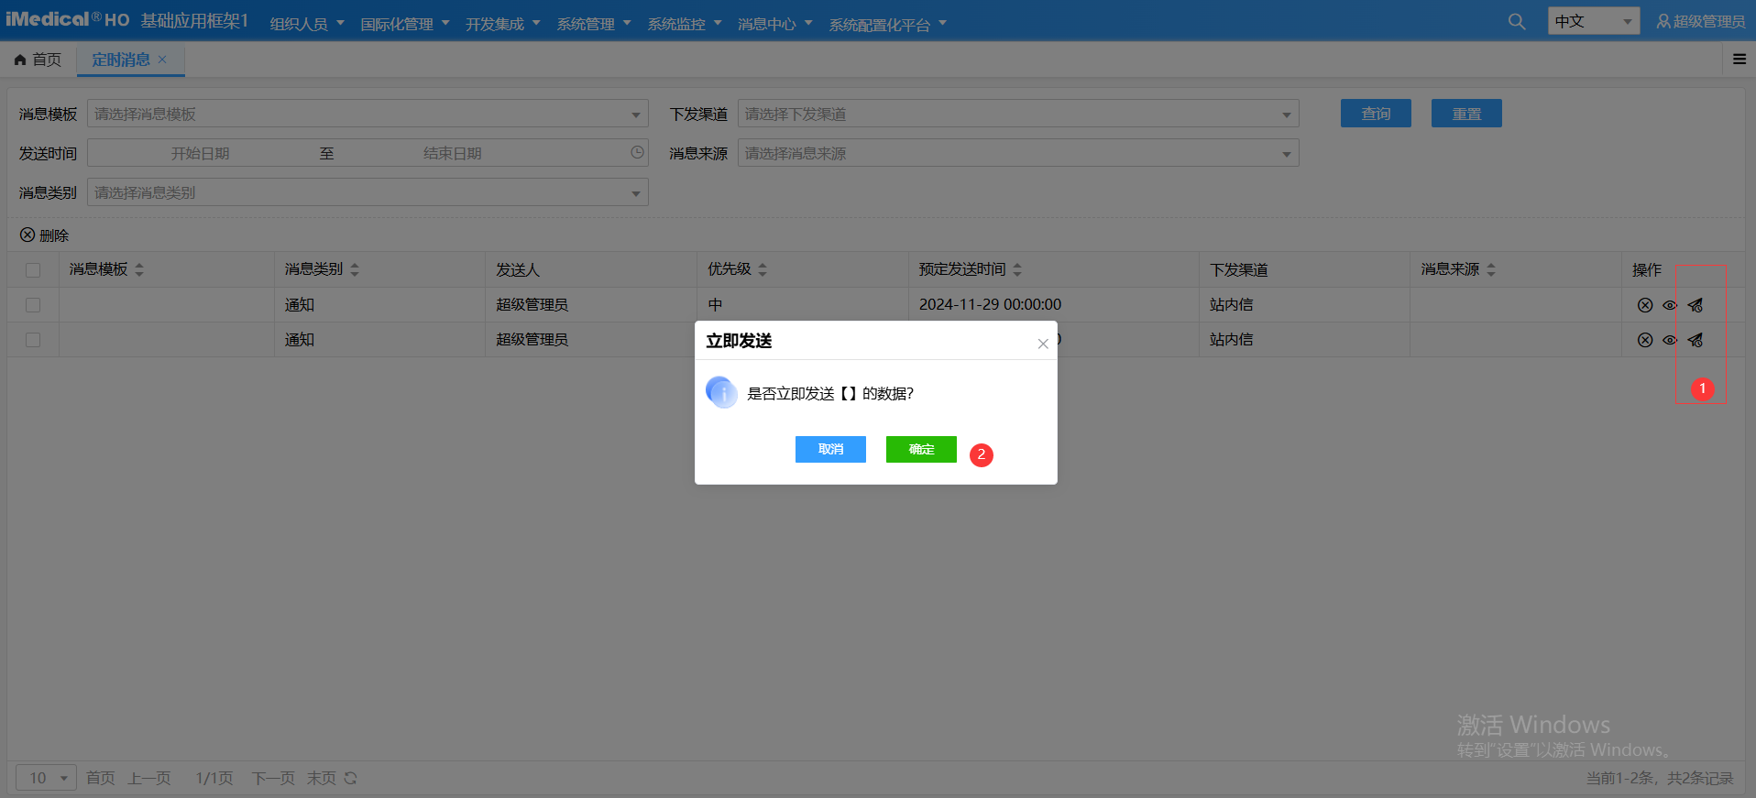View first row details with eye icon
The image size is (1756, 798).
pyautogui.click(x=1670, y=305)
